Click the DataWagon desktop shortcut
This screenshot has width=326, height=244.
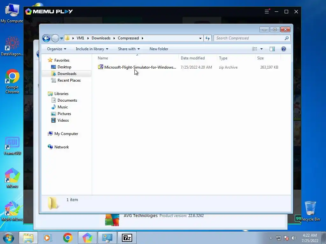click(12, 46)
